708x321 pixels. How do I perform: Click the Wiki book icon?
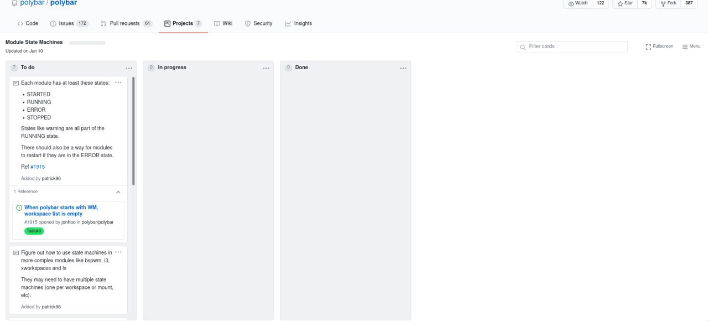click(x=217, y=24)
